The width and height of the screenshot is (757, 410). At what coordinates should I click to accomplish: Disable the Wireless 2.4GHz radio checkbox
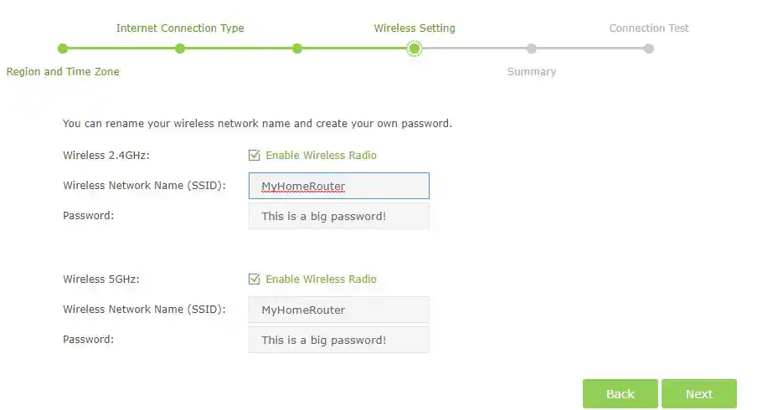255,155
